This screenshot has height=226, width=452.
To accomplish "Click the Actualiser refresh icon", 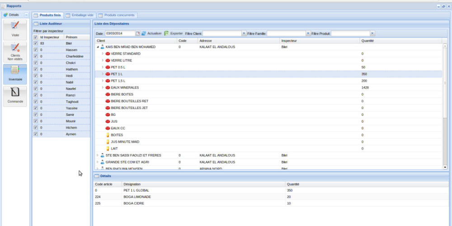I will 144,33.
